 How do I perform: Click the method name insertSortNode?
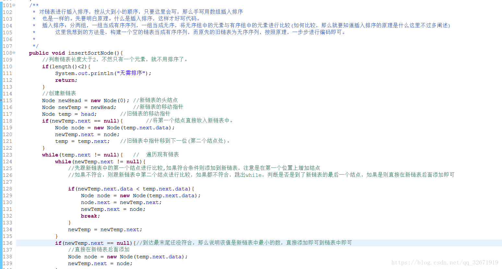[91, 53]
